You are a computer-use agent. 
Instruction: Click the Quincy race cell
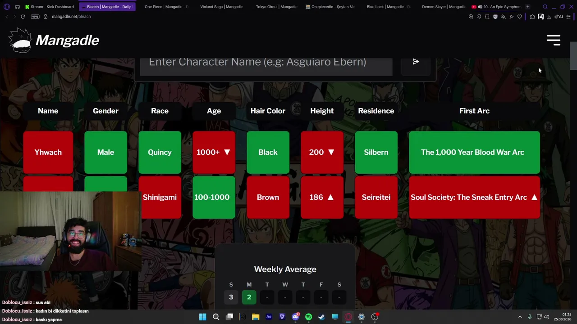click(x=160, y=152)
